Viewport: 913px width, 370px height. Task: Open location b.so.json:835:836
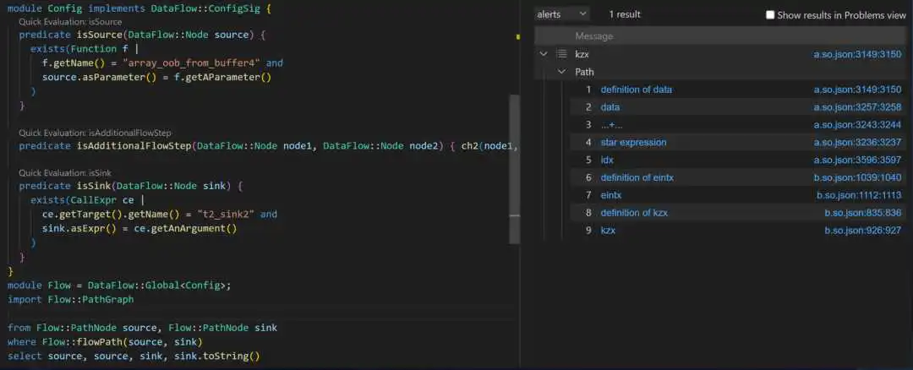click(x=863, y=213)
